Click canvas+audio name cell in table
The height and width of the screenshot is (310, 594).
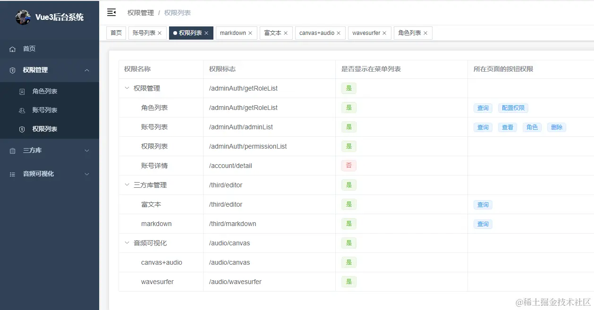(161, 262)
